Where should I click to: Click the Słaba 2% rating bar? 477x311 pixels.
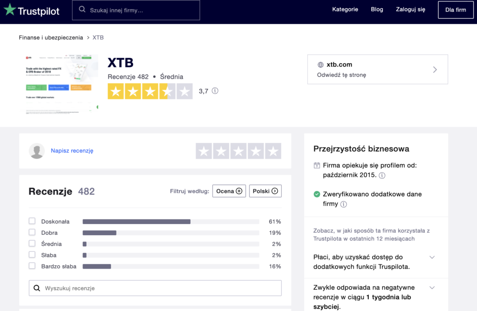click(171, 256)
